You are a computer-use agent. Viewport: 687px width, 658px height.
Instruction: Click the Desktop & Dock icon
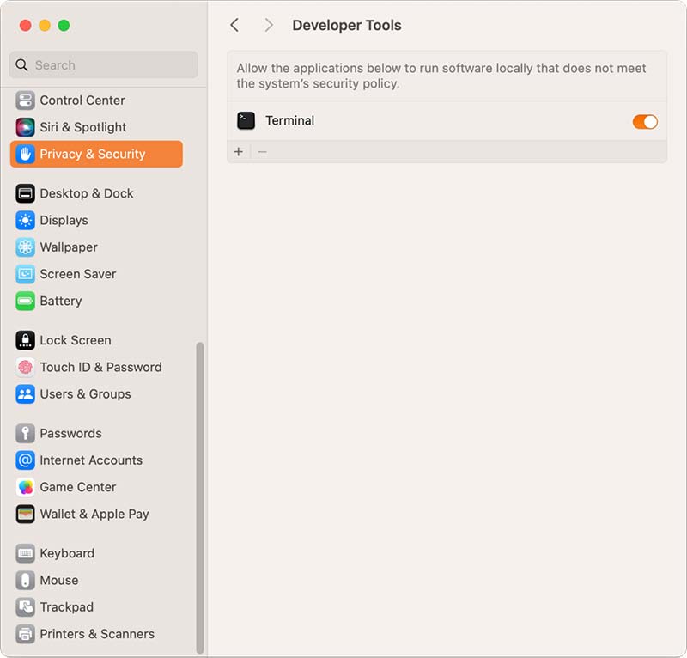pos(25,193)
